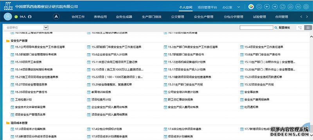Click the 94人 online count
The image size is (313, 140).
click(23, 17)
